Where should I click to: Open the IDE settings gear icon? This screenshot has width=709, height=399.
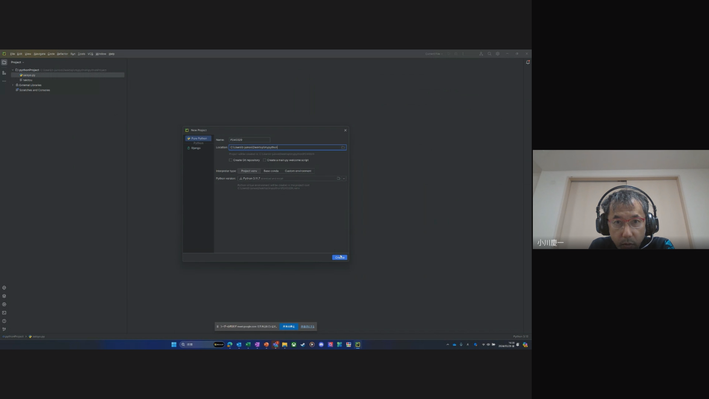(x=497, y=54)
